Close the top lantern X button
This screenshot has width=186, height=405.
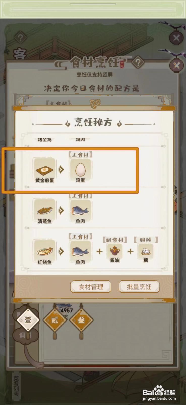pyautogui.click(x=176, y=38)
